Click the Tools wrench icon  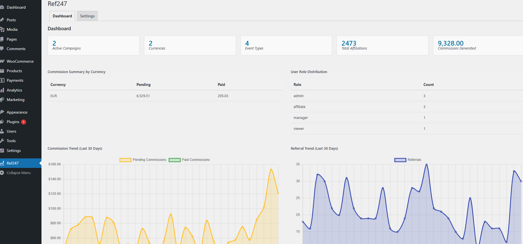point(2,141)
